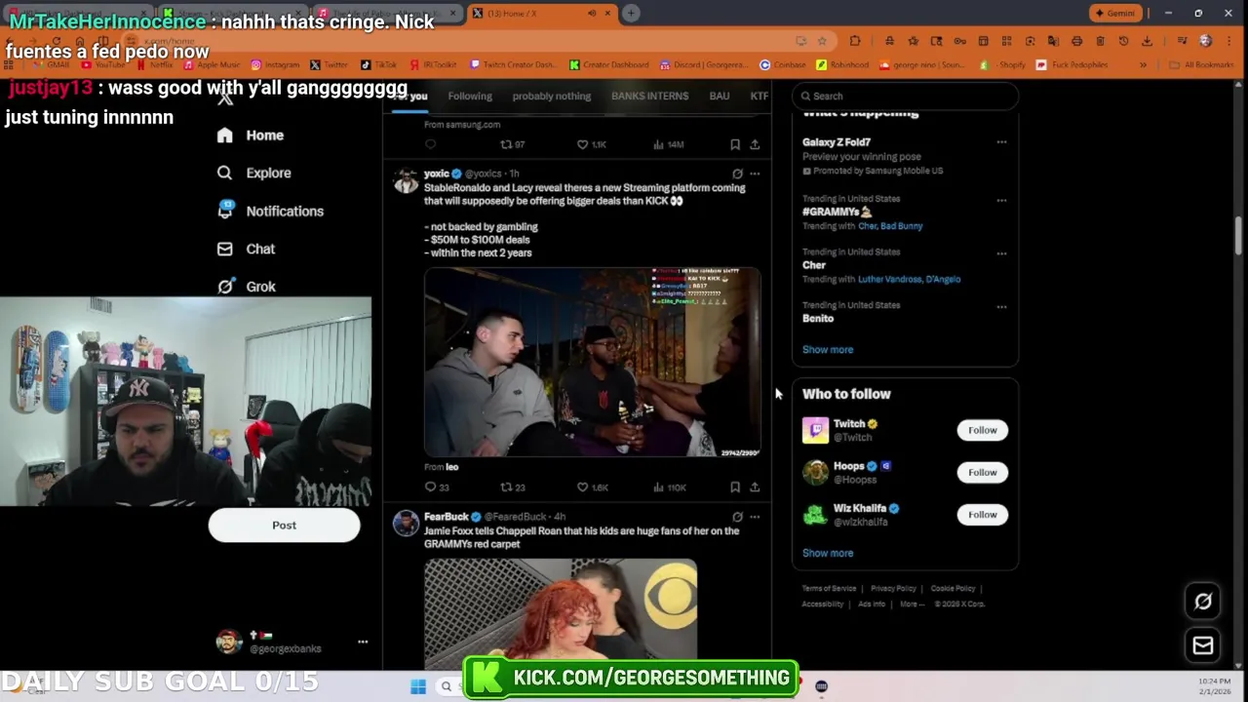This screenshot has height=702, width=1248.
Task: Open a new browser tab with plus
Action: (x=631, y=13)
